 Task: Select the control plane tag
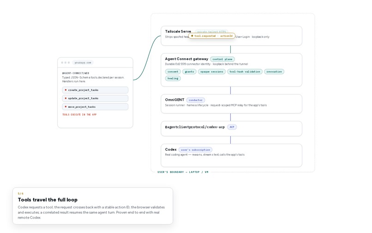222,59
